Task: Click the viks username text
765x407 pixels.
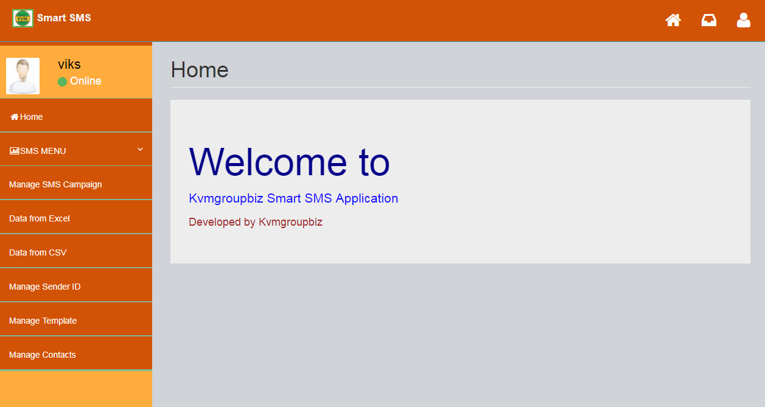Action: pyautogui.click(x=69, y=64)
